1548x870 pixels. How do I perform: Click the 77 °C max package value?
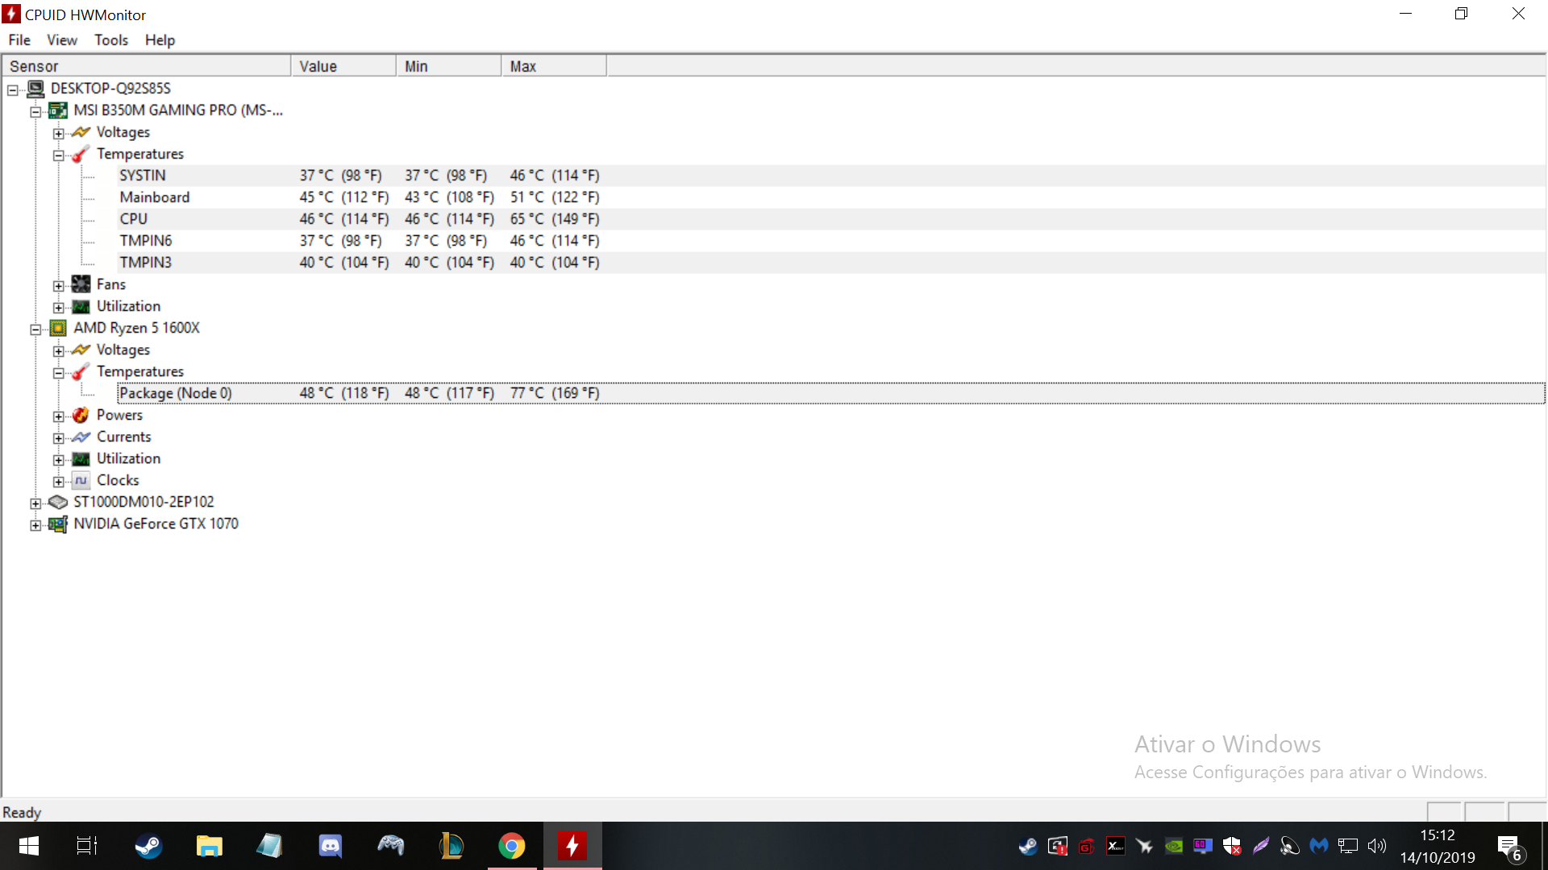(555, 393)
